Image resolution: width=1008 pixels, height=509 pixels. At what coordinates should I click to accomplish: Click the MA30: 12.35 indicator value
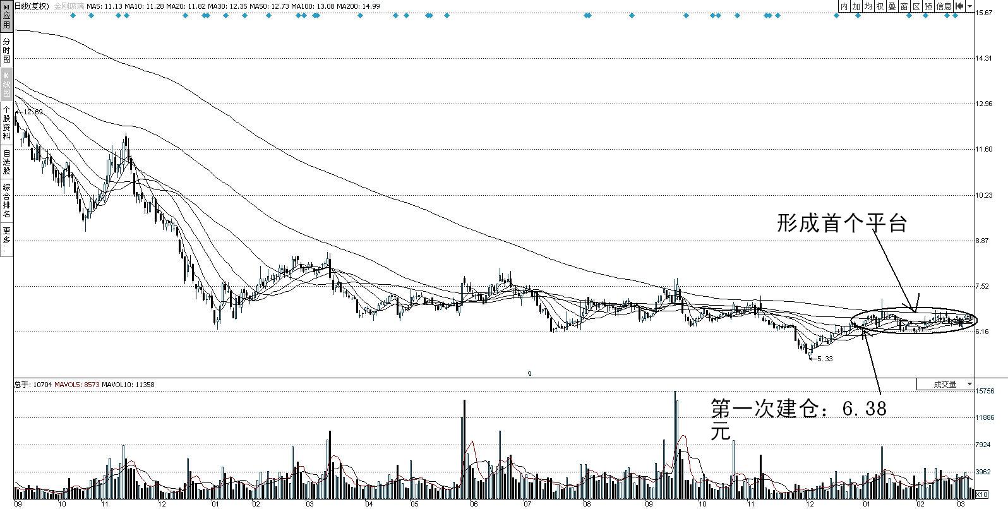(x=227, y=6)
